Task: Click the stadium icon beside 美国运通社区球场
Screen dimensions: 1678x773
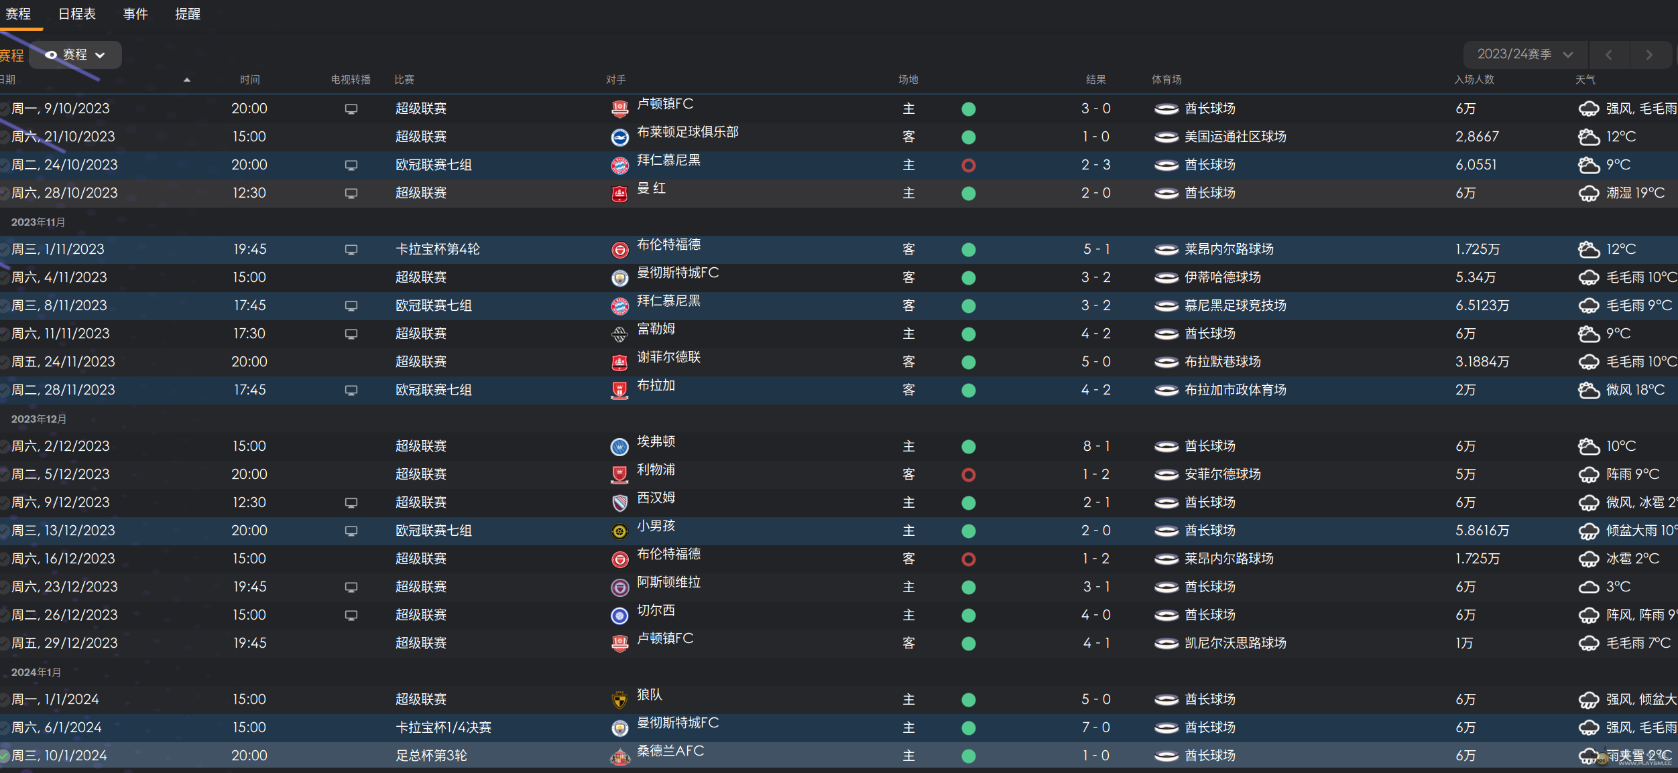Action: [x=1166, y=137]
